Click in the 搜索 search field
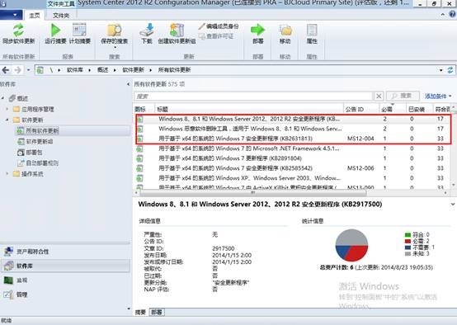Image resolution: width=457 pixels, height=325 pixels. (x=253, y=97)
